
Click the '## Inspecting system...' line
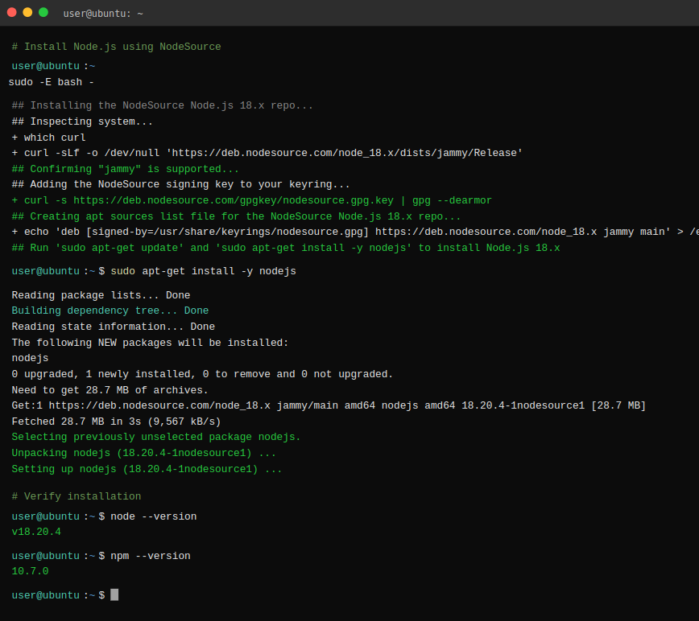click(x=82, y=121)
